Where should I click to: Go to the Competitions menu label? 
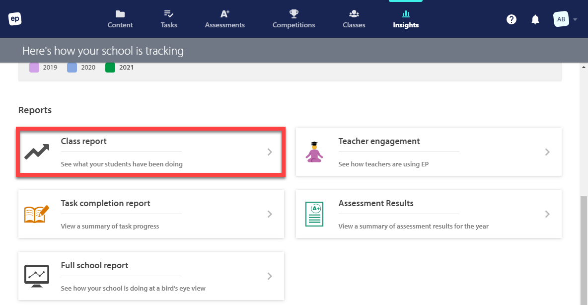tap(294, 25)
